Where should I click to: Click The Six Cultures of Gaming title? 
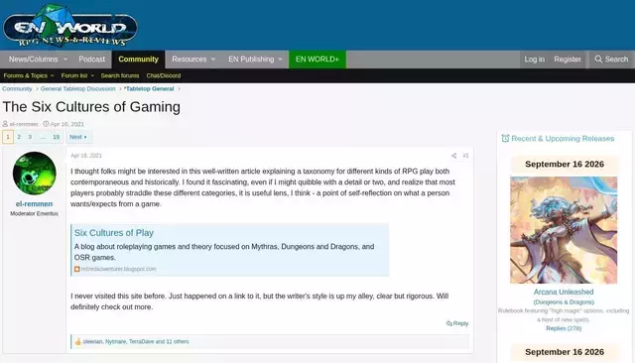tap(91, 107)
